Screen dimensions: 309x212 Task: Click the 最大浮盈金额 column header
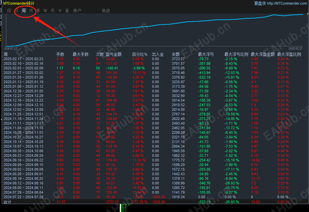(x=263, y=55)
